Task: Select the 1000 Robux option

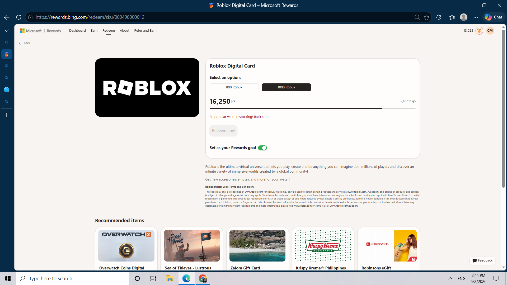Action: point(286,87)
